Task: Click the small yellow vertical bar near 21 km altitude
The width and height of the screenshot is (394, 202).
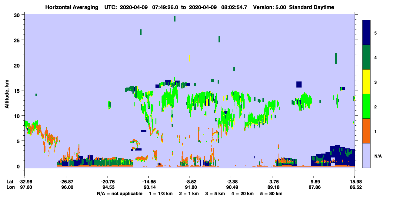Action: 189,58
